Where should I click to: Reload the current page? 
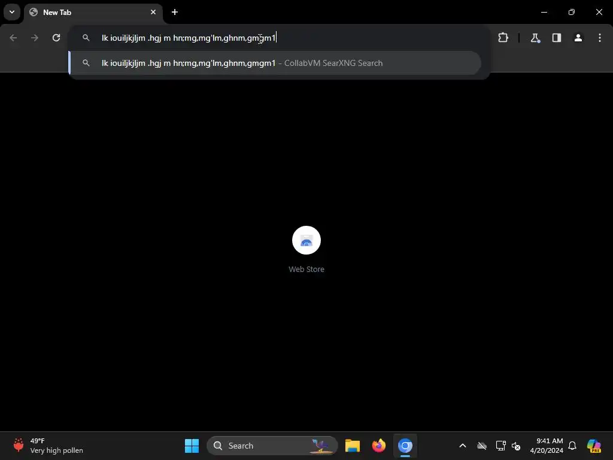[x=56, y=38]
